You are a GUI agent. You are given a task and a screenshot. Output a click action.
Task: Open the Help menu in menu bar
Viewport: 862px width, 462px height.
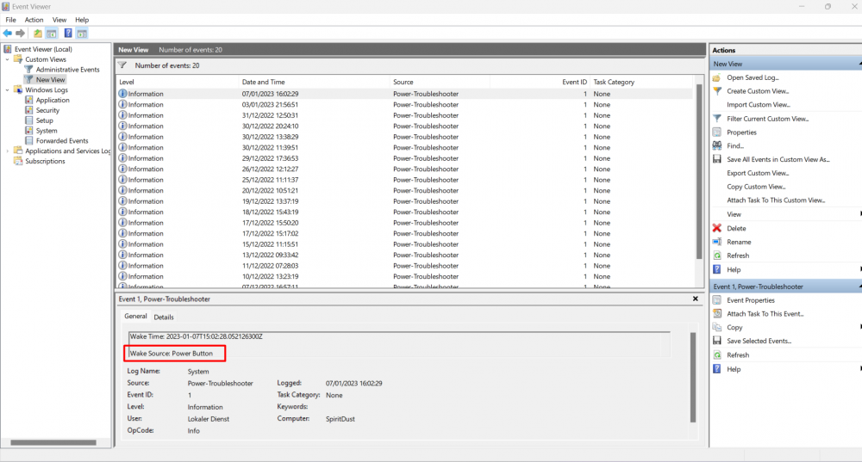pyautogui.click(x=82, y=20)
